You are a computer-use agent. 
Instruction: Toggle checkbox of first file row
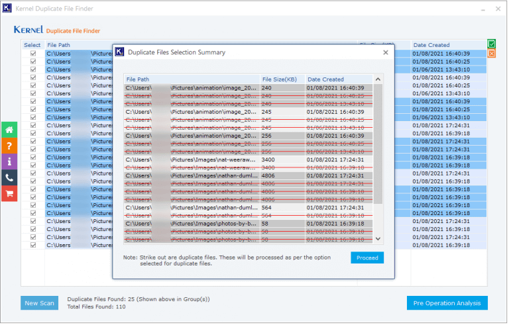coord(32,54)
